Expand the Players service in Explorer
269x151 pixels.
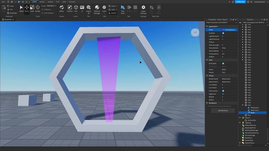pos(240,118)
